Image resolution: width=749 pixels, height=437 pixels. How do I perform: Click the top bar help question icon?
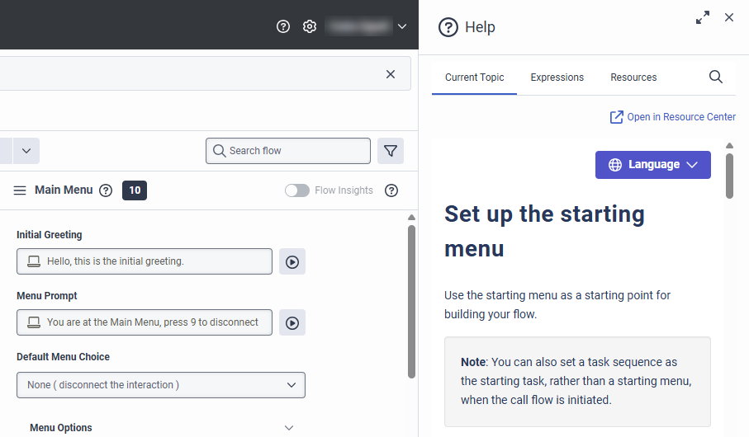[x=283, y=26]
